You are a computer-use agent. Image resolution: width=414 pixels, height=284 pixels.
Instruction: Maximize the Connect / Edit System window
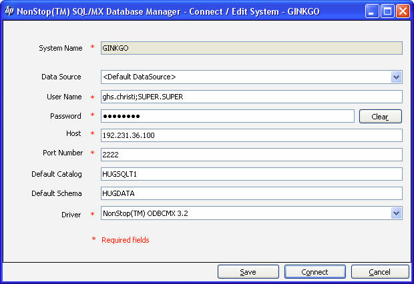(x=387, y=11)
